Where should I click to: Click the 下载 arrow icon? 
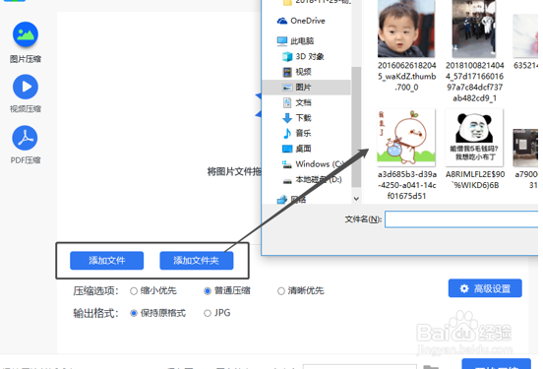287,118
